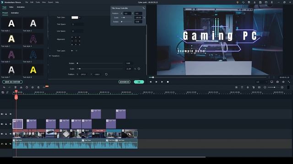Open the Tools menu
293x164 pixels.
pos(38,2)
